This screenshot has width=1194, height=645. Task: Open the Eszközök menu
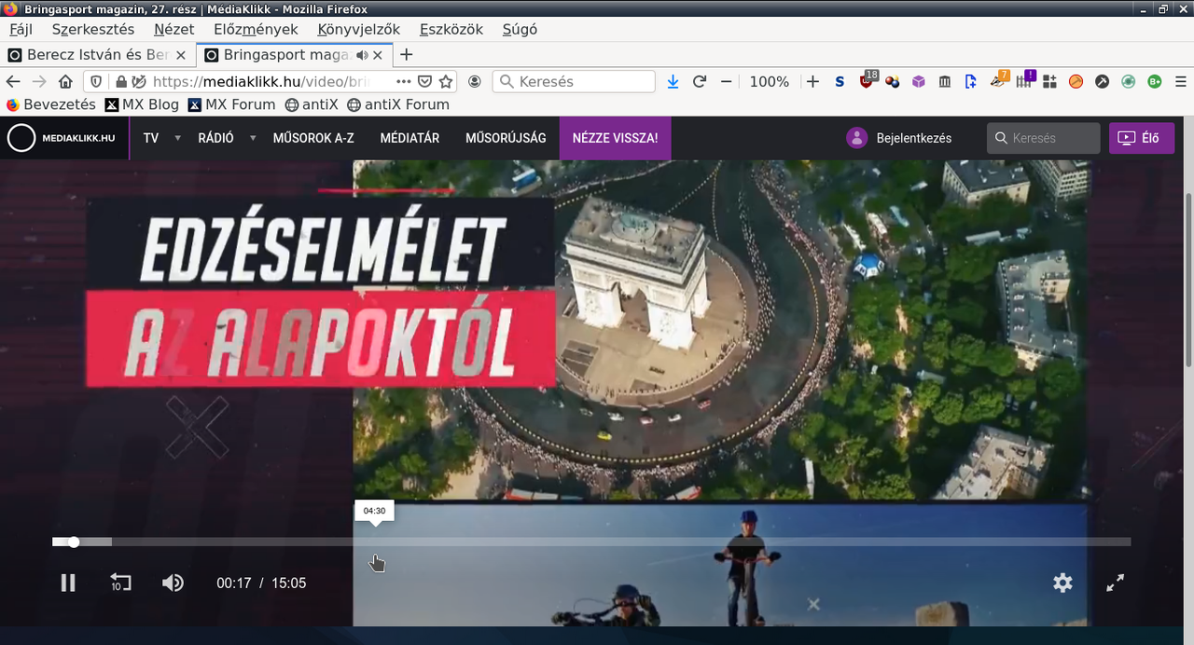(x=451, y=29)
